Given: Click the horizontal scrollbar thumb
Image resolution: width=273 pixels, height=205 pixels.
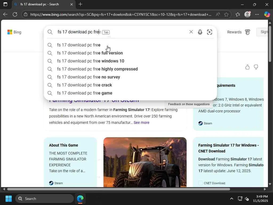Looking at the screenshot, I should click(x=119, y=189).
